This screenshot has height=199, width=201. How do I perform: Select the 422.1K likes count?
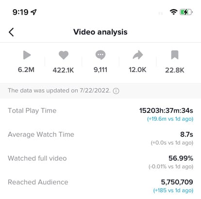click(x=63, y=70)
